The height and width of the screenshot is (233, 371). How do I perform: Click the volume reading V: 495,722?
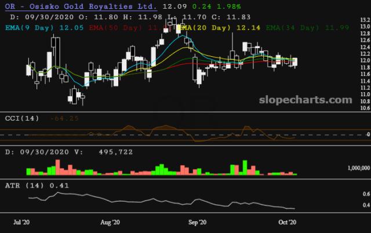click(x=104, y=152)
